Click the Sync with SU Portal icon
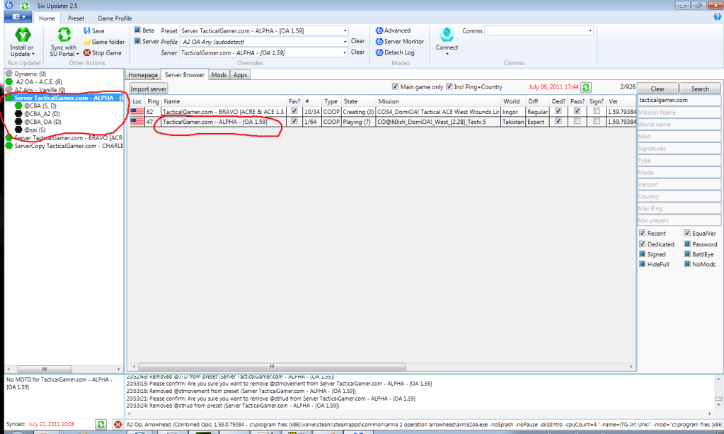This screenshot has width=724, height=434. point(64,35)
